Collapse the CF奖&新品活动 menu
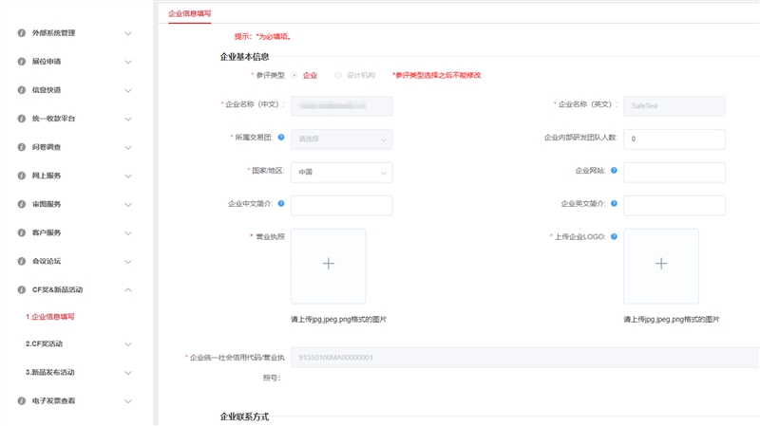Image resolution: width=760 pixels, height=426 pixels. 128,289
